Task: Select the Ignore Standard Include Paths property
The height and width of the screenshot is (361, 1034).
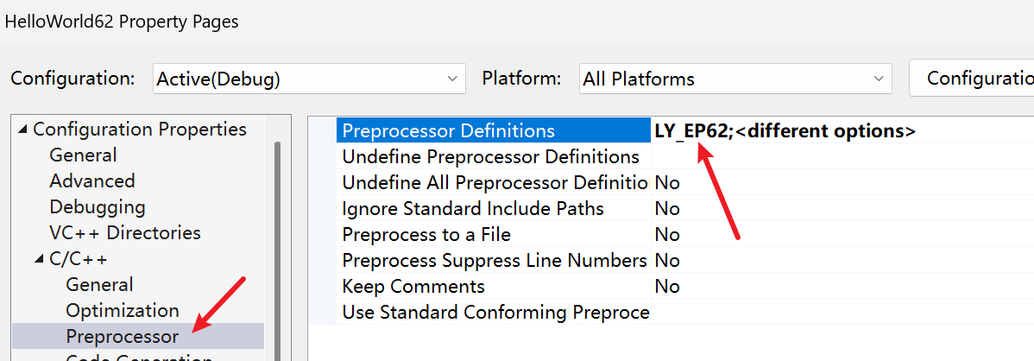Action: pyautogui.click(x=473, y=209)
